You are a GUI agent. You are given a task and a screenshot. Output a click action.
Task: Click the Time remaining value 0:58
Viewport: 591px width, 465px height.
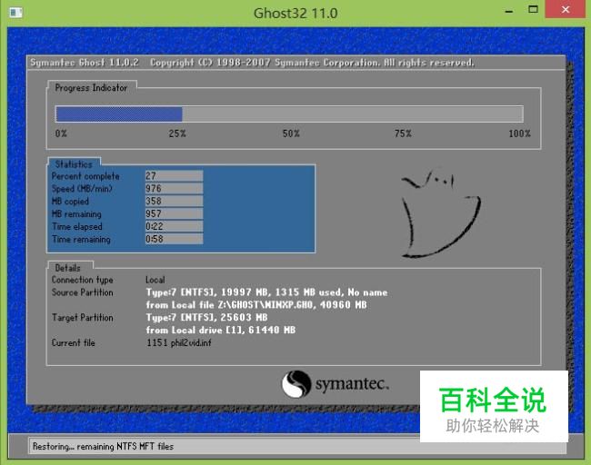pos(175,239)
